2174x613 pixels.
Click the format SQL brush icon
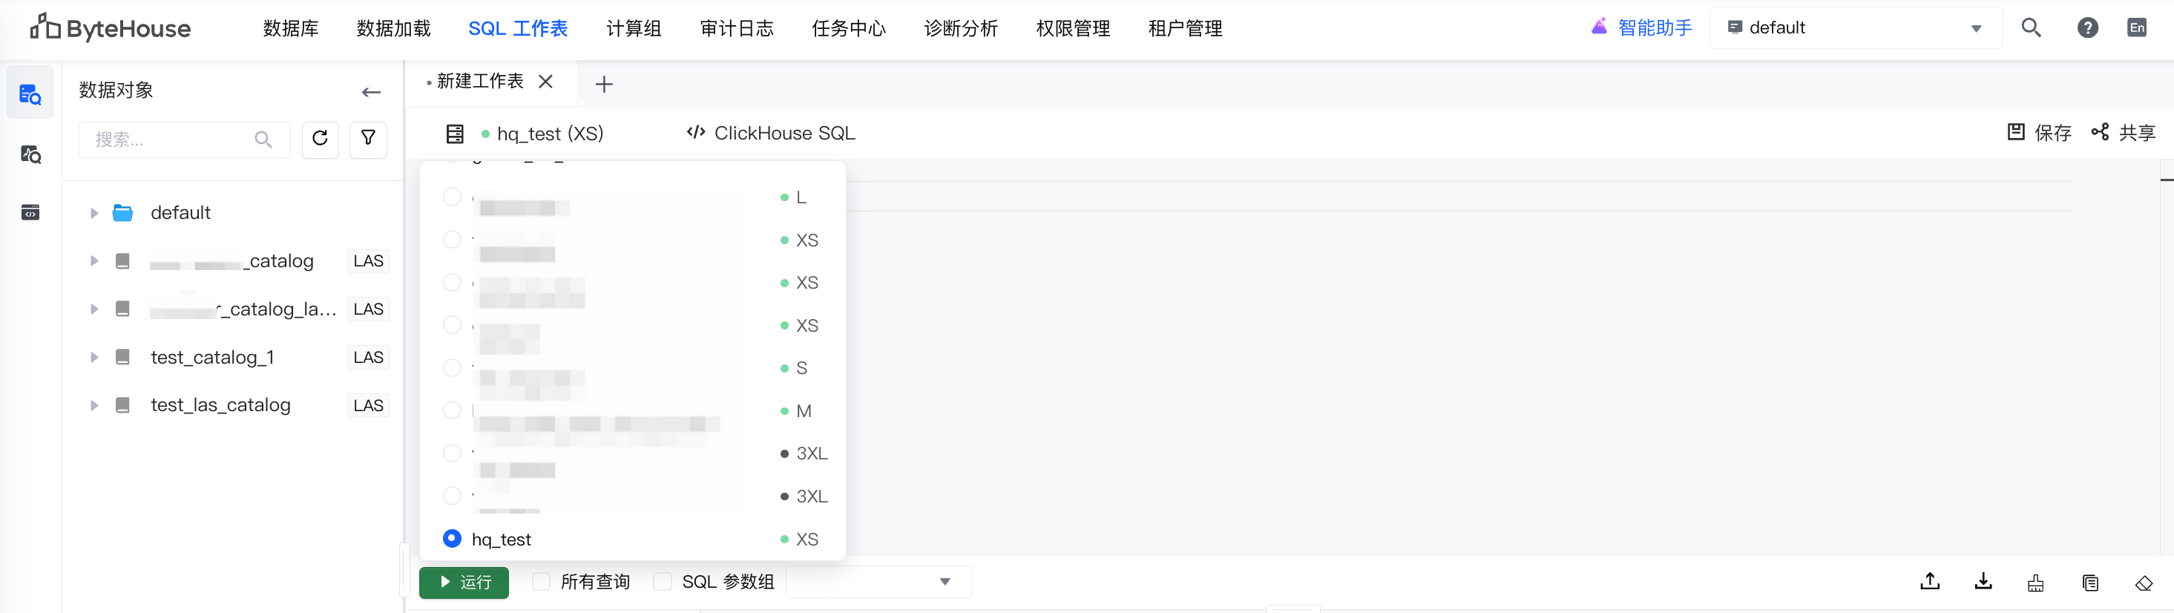pyautogui.click(x=2035, y=583)
